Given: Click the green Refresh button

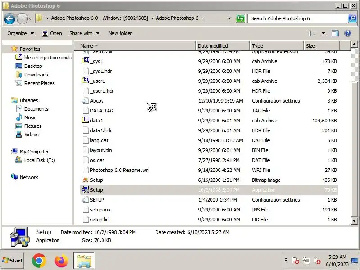Looking at the screenshot, I should tap(240, 18).
